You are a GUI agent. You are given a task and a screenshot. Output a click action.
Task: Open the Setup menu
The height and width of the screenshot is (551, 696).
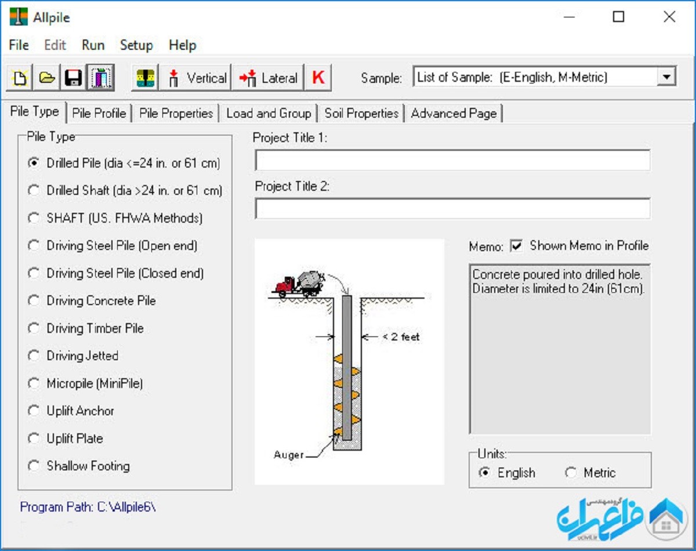[136, 45]
